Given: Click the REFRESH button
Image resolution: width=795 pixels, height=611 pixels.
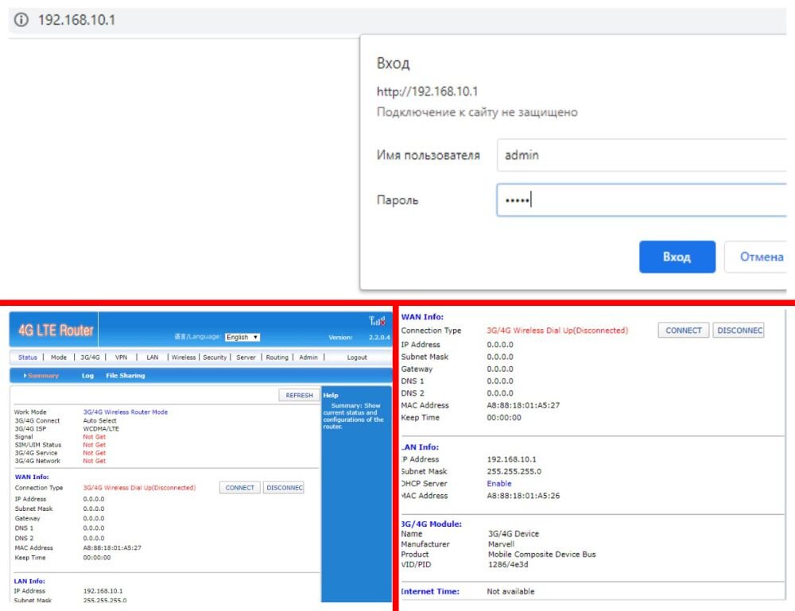Looking at the screenshot, I should click(x=297, y=395).
